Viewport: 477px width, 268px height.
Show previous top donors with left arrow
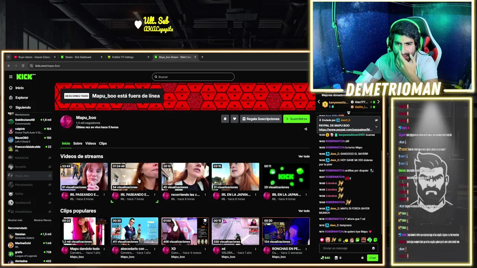tap(319, 102)
